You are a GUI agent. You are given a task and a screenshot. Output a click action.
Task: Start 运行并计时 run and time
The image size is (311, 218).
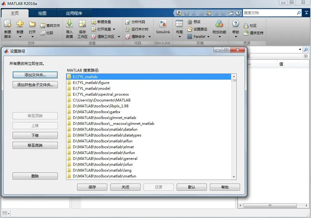(137, 29)
